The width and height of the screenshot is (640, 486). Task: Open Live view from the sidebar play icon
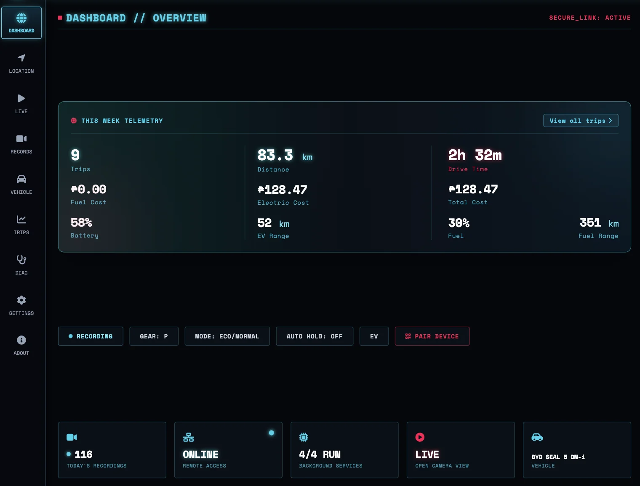[x=21, y=98]
